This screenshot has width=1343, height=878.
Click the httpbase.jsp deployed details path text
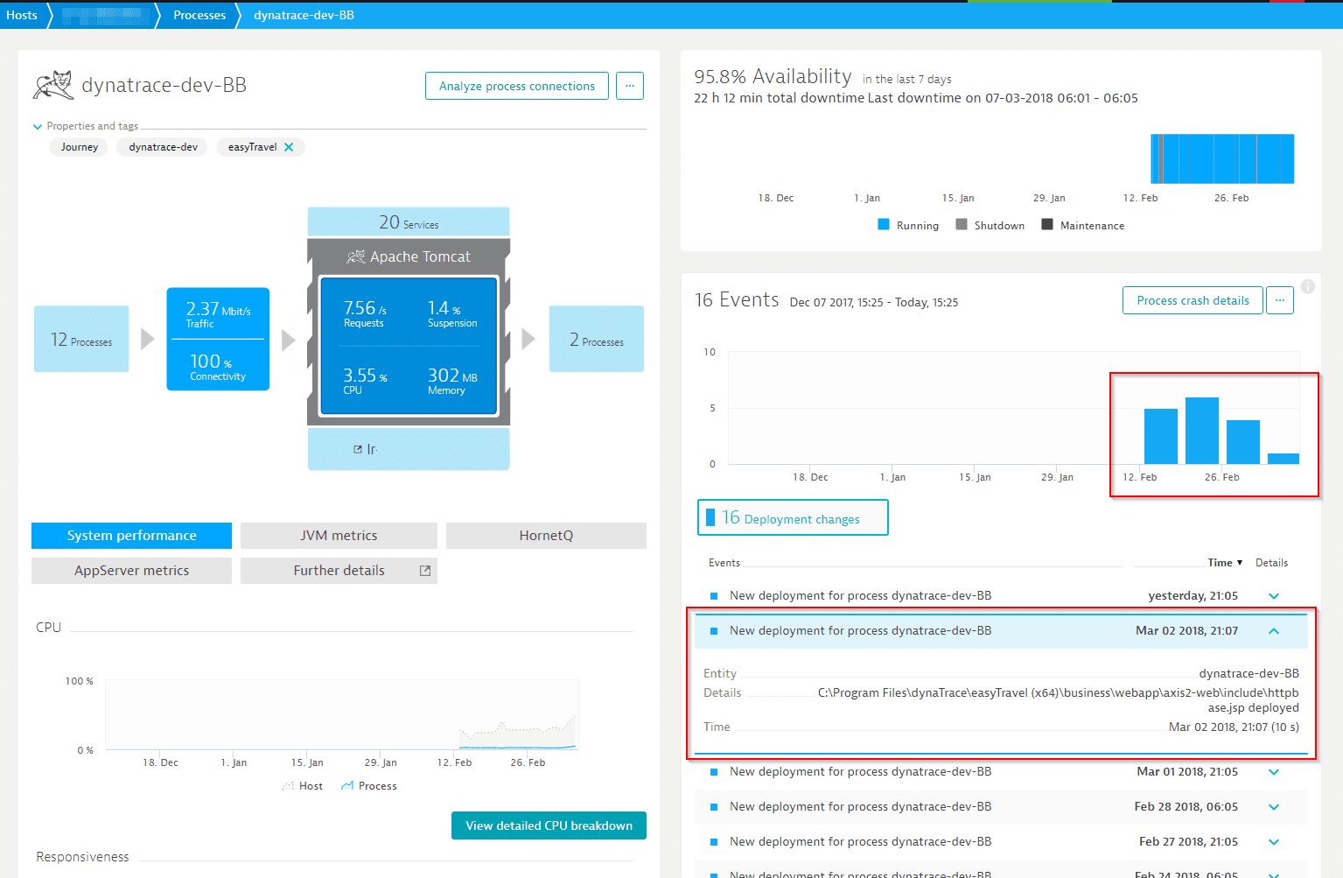click(1059, 700)
